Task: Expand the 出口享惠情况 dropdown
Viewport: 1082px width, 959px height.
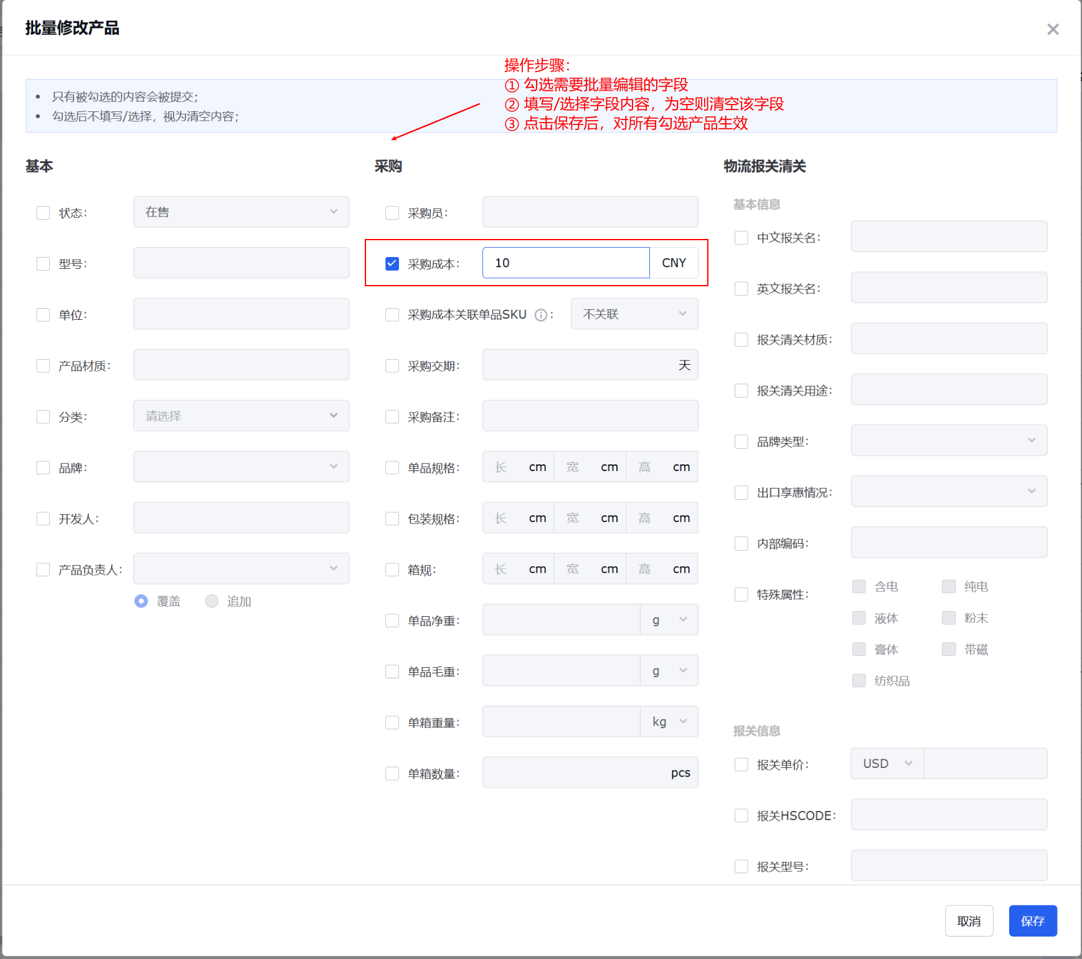Action: tap(949, 492)
